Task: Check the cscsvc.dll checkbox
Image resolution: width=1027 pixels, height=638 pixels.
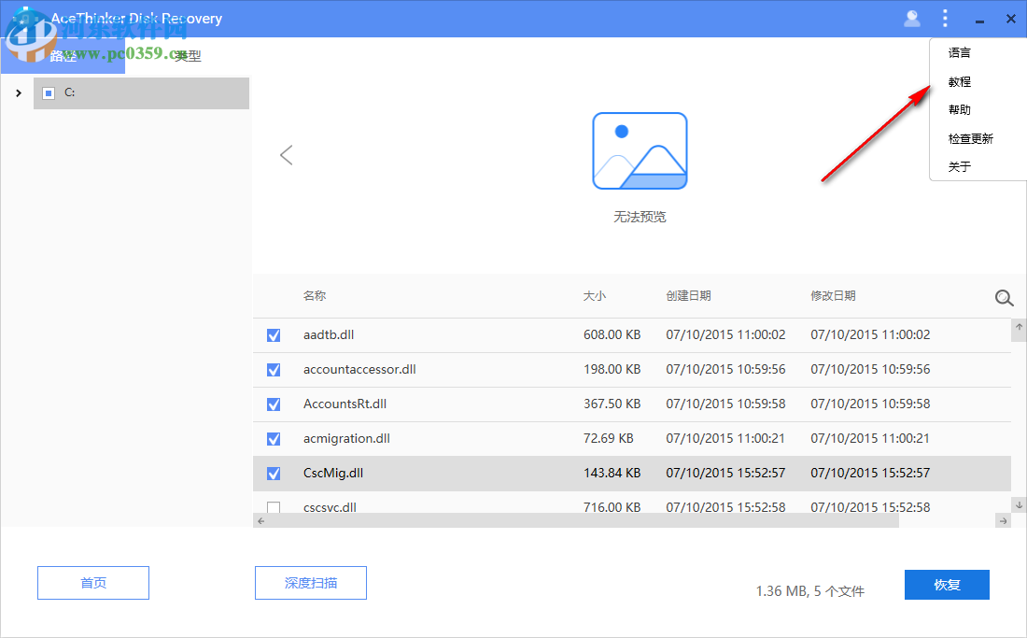Action: pos(273,506)
